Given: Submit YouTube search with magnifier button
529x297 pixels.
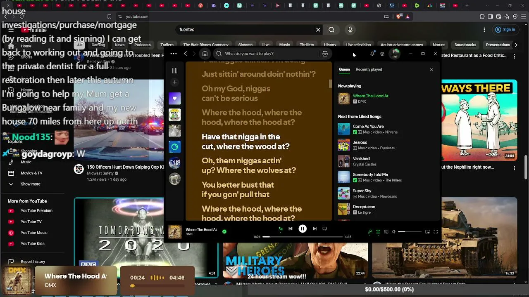Looking at the screenshot, I should click(x=331, y=30).
